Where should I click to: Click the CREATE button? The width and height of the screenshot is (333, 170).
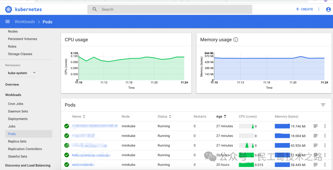coord(304,9)
